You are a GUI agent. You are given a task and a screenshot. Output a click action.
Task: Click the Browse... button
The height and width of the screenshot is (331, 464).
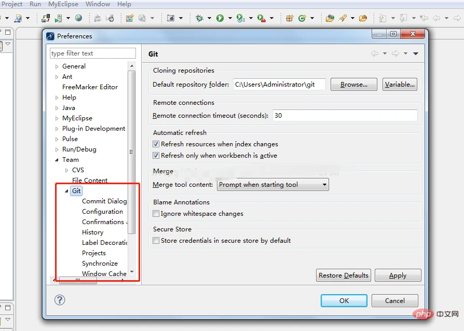pos(354,85)
